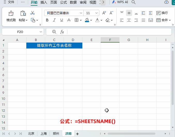Expand the merge (合并) dropdown arrow
Image resolution: width=175 pixels, height=137 pixels.
pyautogui.click(x=170, y=20)
